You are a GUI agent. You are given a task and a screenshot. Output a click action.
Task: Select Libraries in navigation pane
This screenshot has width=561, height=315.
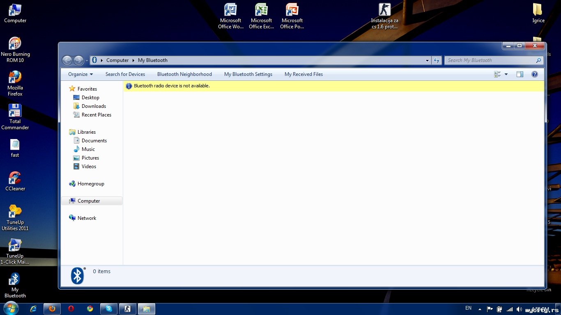pyautogui.click(x=87, y=132)
